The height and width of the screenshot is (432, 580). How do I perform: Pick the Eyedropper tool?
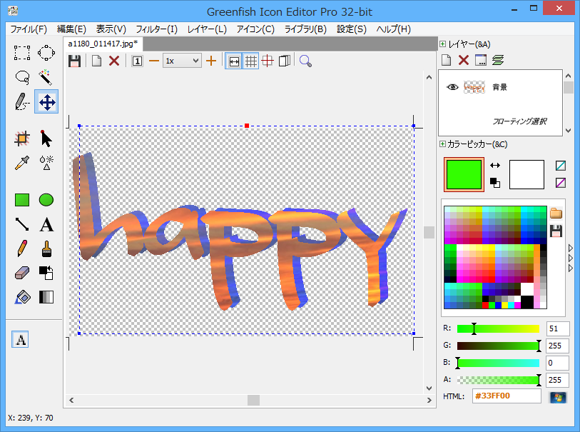[22, 162]
